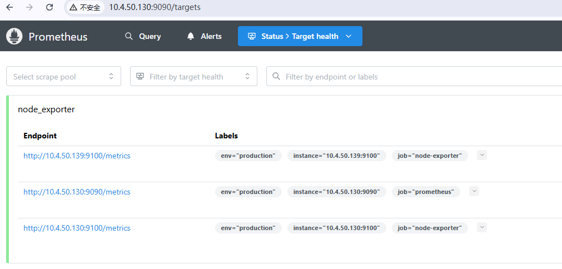Screen dimensions: 562x269
Task: Click the node_exporter pool heading
Action: [x=46, y=109]
